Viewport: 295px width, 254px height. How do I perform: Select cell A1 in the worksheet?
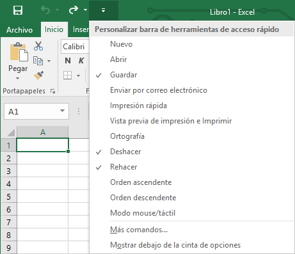(42, 145)
